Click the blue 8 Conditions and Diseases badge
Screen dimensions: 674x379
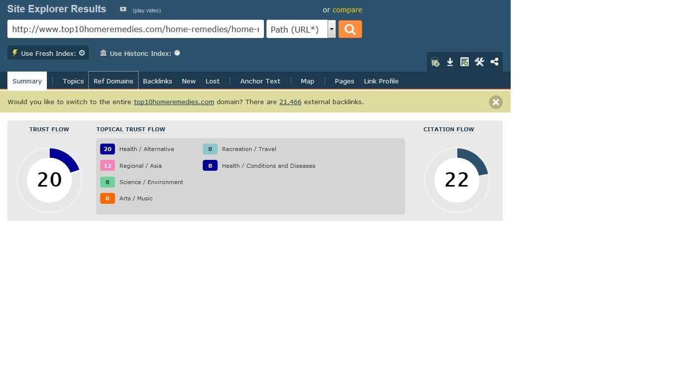[x=210, y=166]
